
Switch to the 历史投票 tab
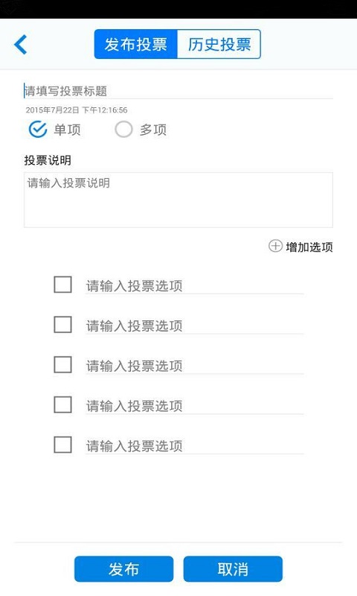pos(219,44)
